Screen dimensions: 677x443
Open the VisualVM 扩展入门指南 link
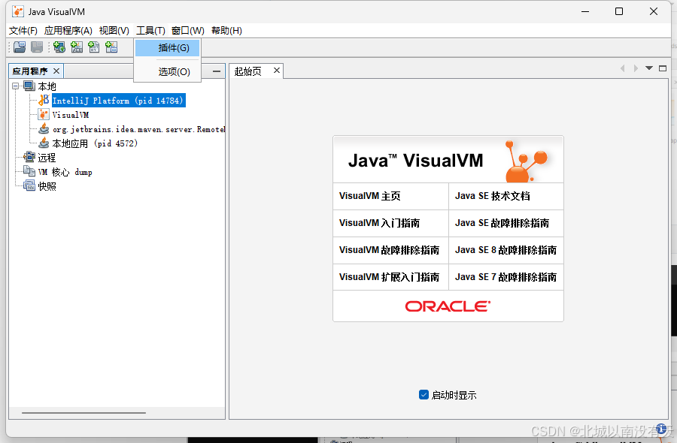click(389, 276)
